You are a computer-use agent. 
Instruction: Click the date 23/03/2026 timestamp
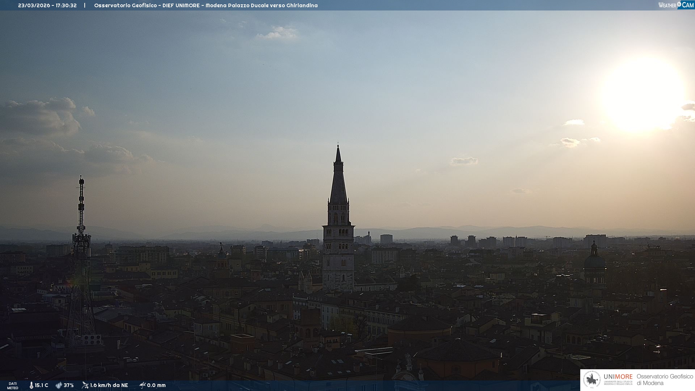[x=34, y=5]
